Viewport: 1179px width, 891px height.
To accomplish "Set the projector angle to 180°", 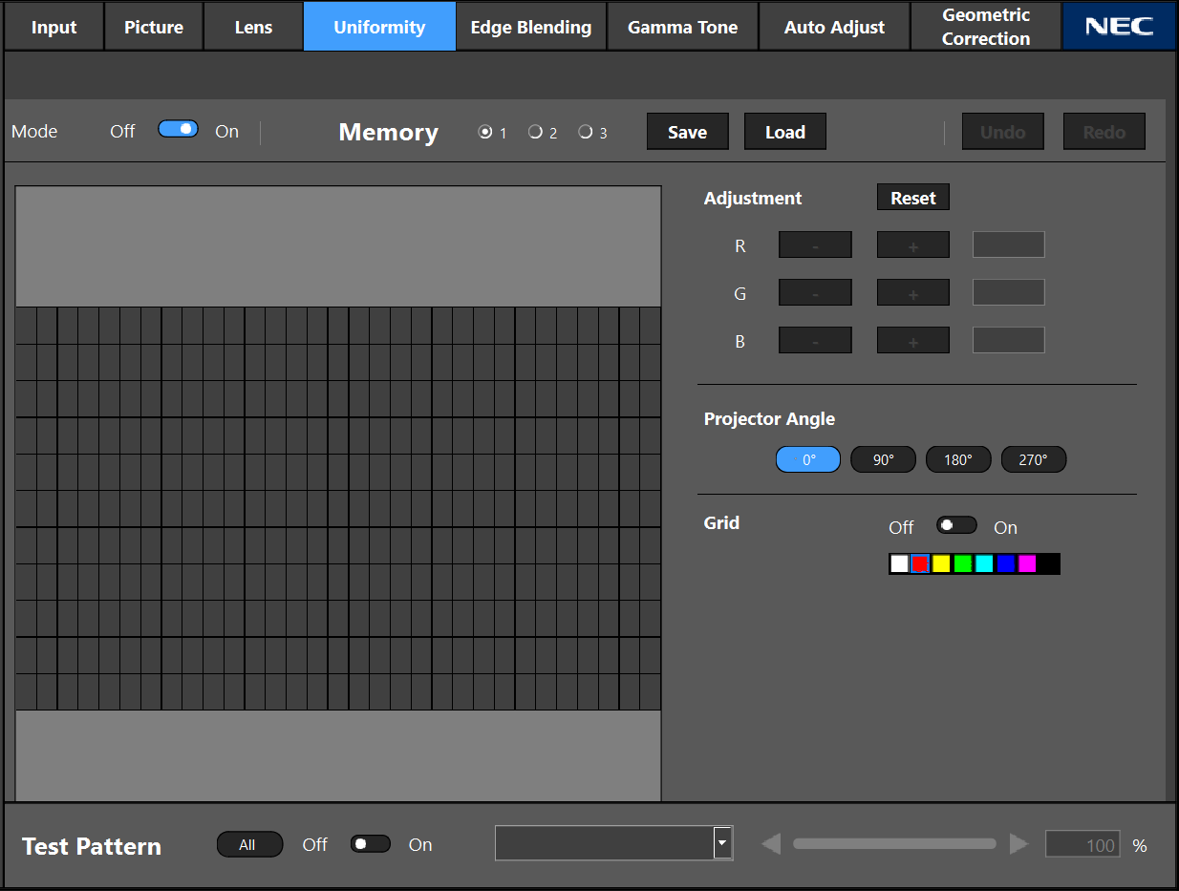I will point(957,459).
